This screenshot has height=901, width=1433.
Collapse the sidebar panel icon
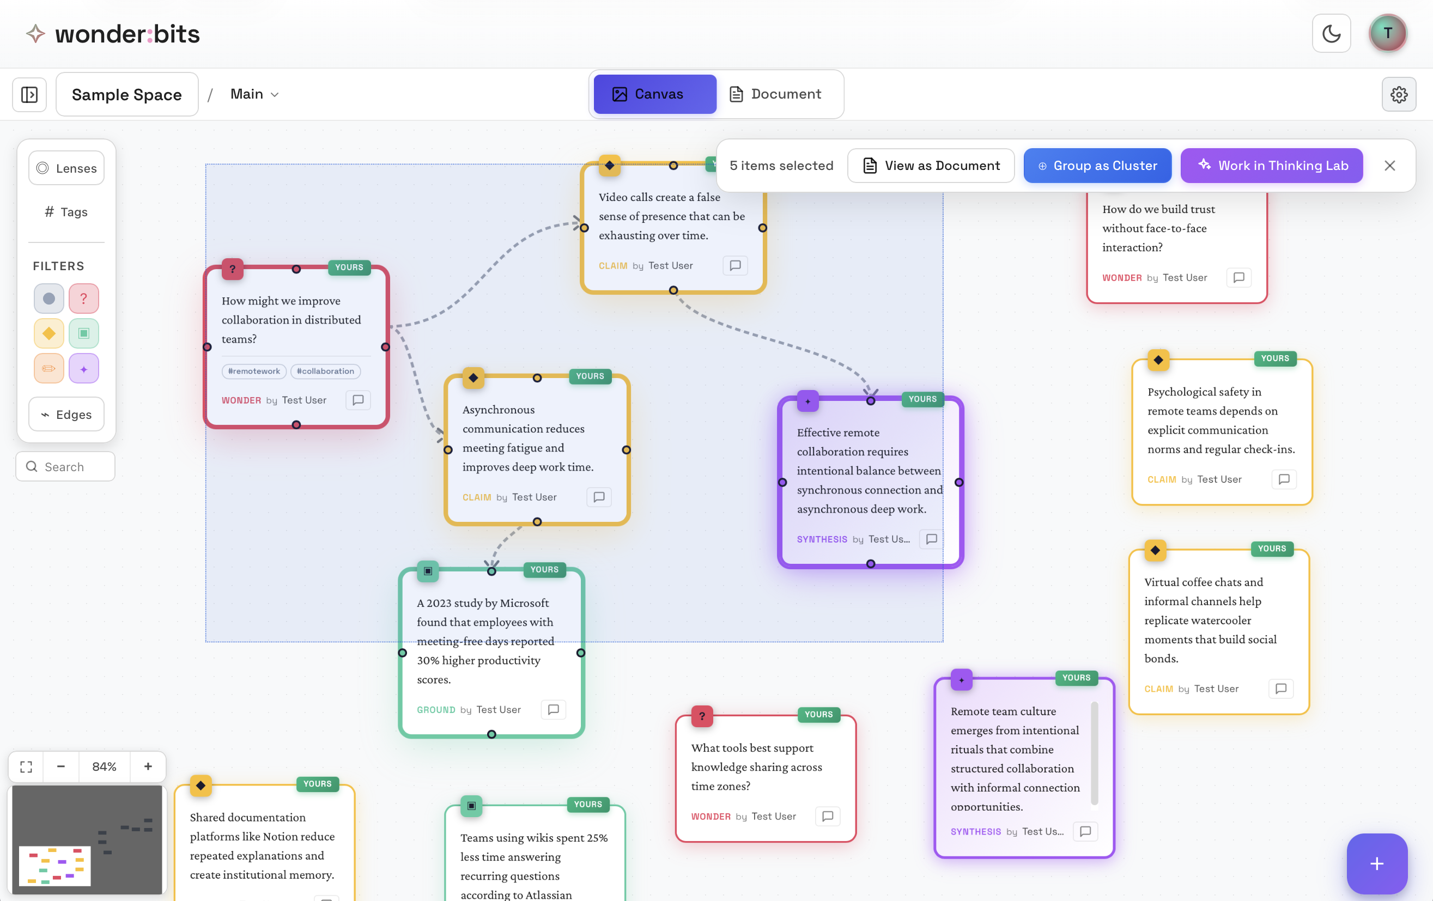(29, 95)
